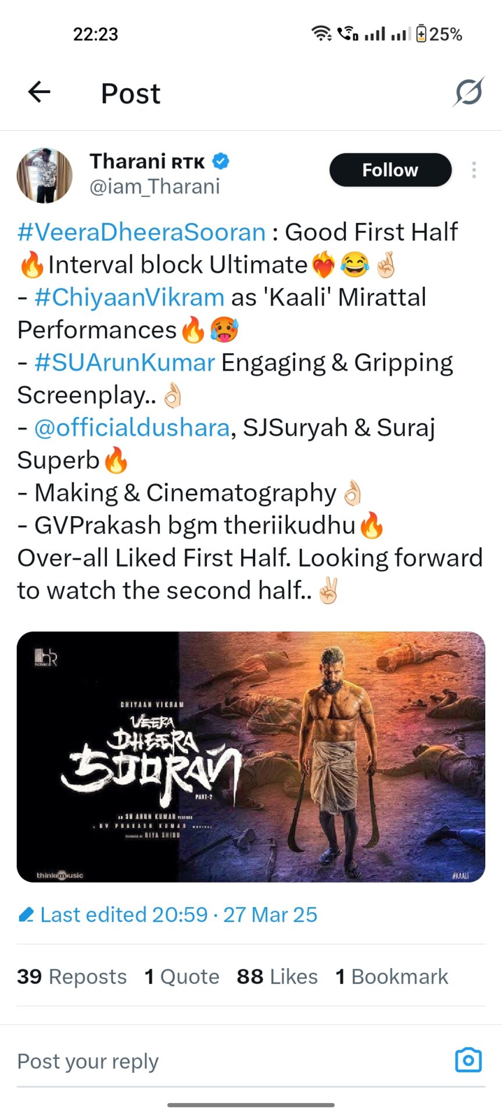
Task: Follow the Tharani RTK account
Action: pos(390,170)
